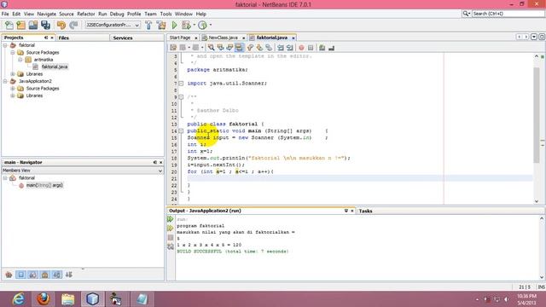546x307 pixels.
Task: Collapse the JavaApplication2 project node
Action: click(5, 81)
